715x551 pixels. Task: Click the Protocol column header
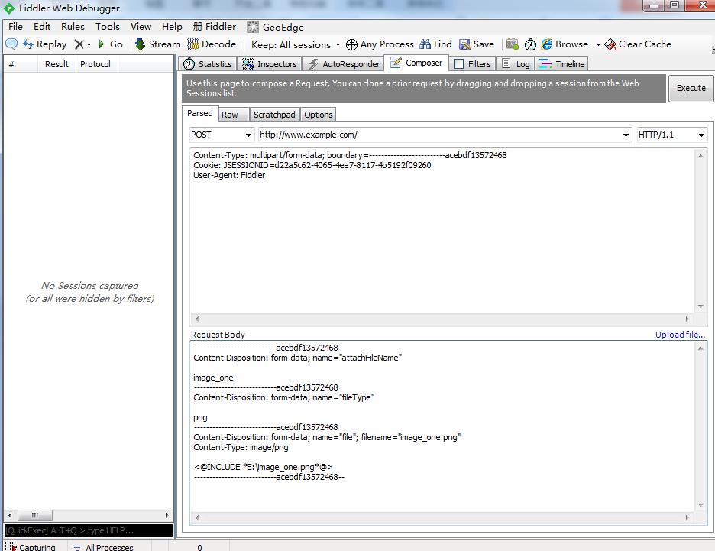[x=95, y=64]
